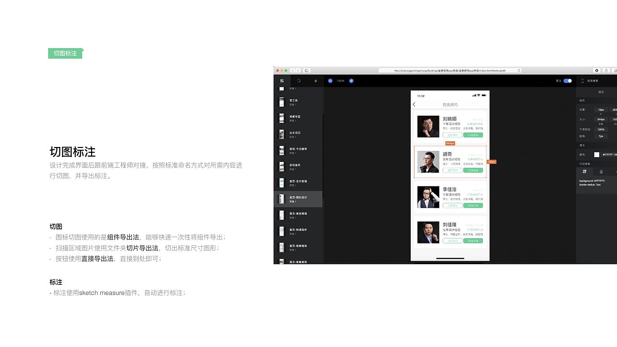Click the browser forward navigation arrow
Screen dimensions: 617x347
298,70
